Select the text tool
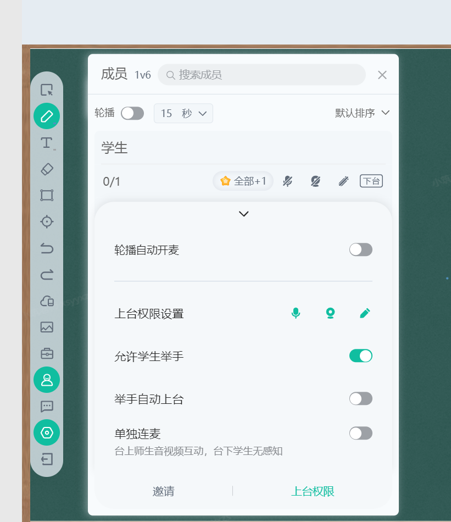 pos(47,143)
